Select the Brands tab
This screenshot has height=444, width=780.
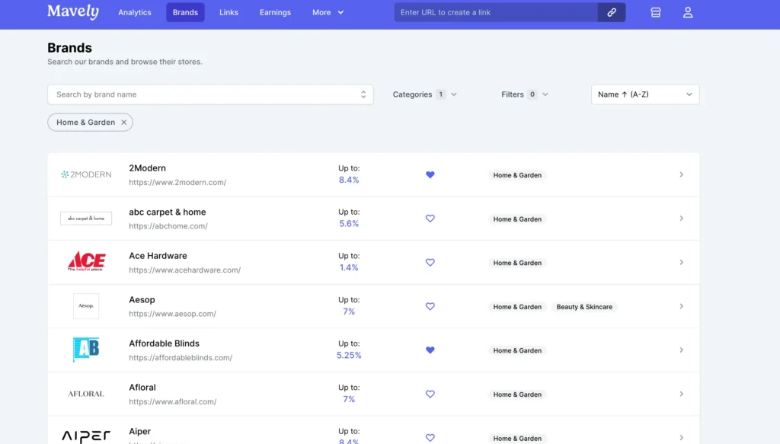pyautogui.click(x=185, y=12)
